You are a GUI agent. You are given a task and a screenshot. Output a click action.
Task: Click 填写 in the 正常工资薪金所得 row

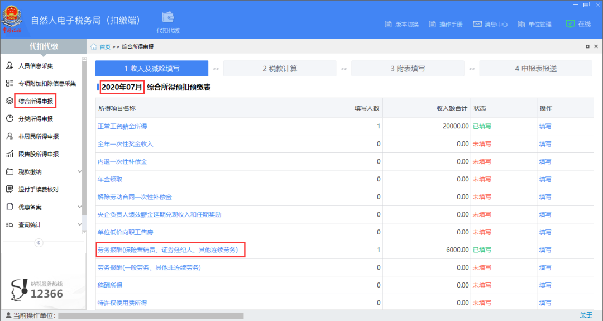[545, 126]
